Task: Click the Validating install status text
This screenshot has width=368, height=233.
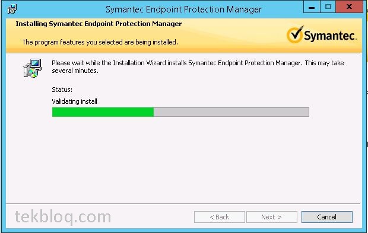Action: pos(74,101)
